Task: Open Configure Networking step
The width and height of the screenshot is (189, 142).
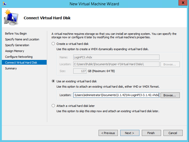Action: click(x=19, y=57)
